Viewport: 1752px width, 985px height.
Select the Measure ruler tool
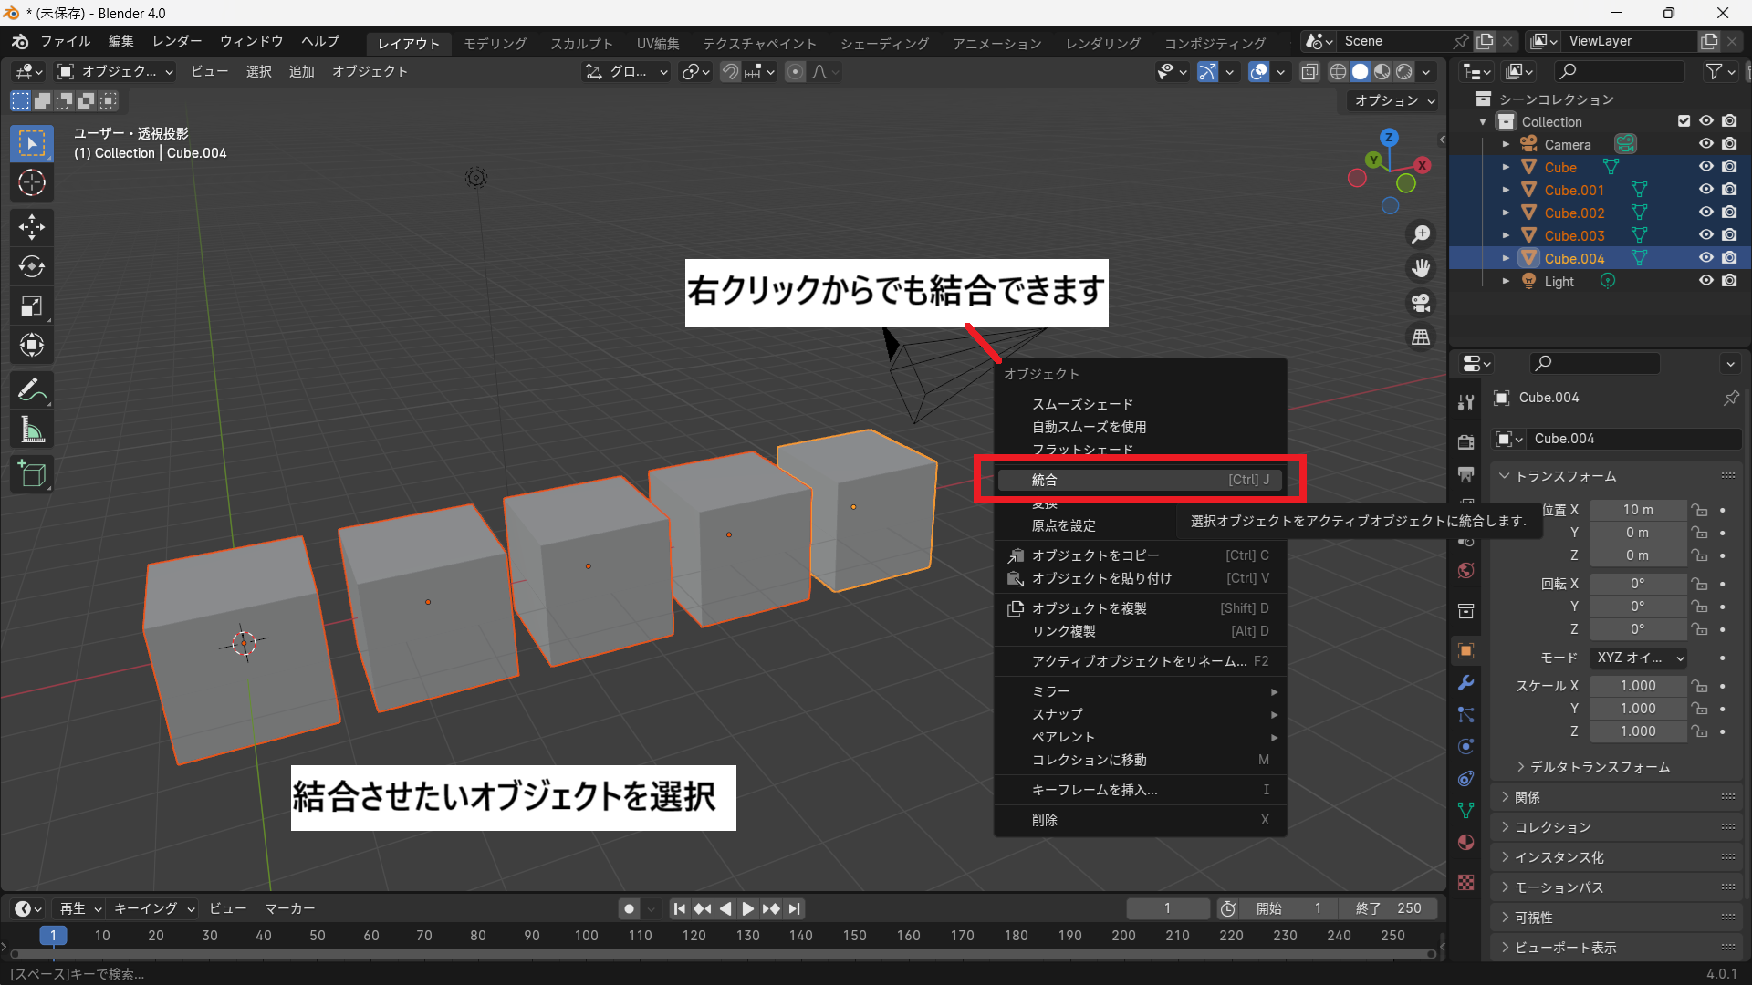[32, 430]
